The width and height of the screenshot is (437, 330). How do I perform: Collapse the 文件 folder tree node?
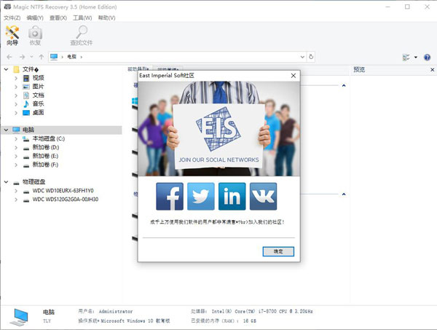[6, 69]
